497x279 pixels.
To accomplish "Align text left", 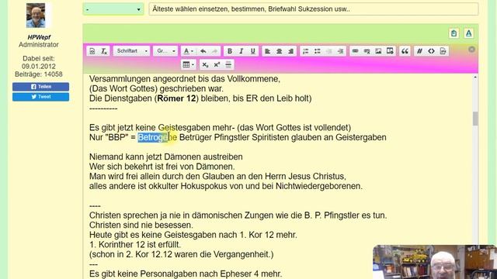I will (267, 51).
